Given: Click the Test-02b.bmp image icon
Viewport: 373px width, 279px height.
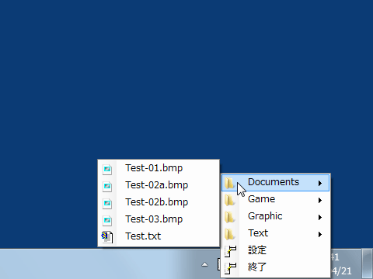Looking at the screenshot, I should click(107, 204).
